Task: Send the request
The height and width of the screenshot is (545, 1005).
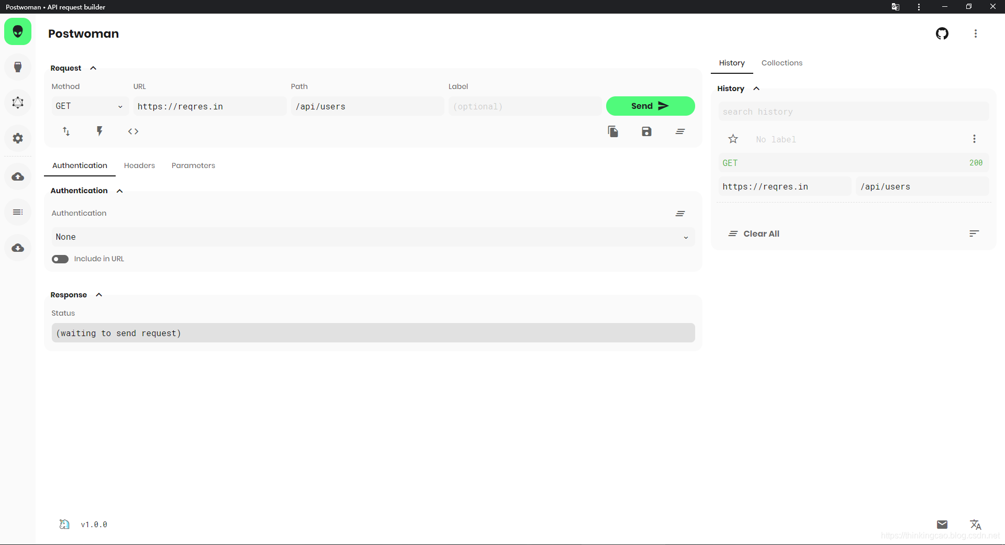Action: (650, 106)
